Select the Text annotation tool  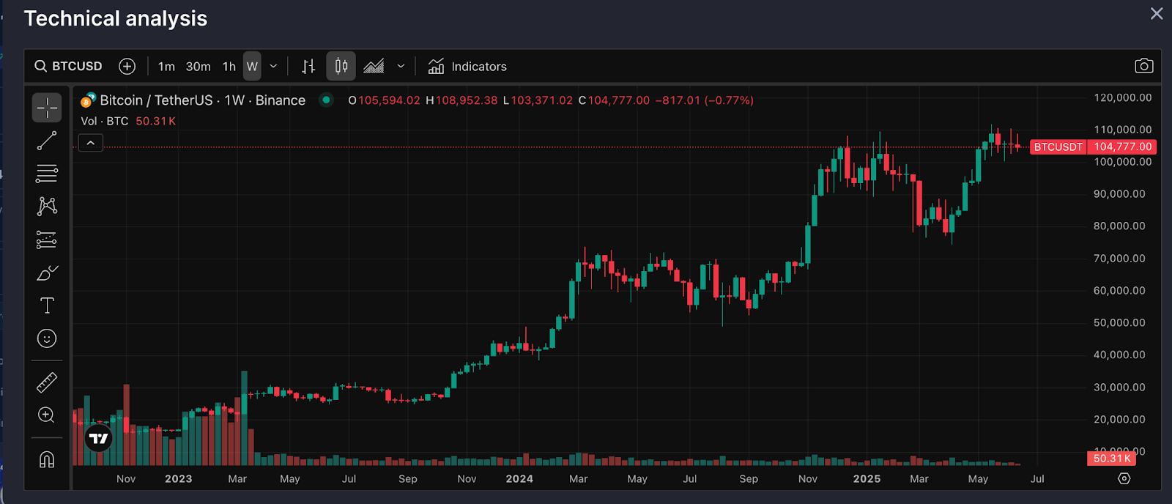(47, 305)
